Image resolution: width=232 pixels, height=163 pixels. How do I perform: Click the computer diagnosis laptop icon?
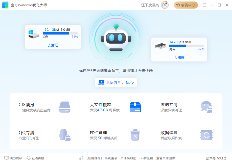point(101,82)
